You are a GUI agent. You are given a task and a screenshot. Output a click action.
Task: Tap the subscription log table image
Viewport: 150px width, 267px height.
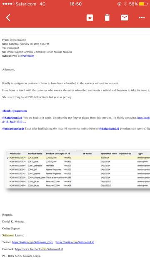78,169
